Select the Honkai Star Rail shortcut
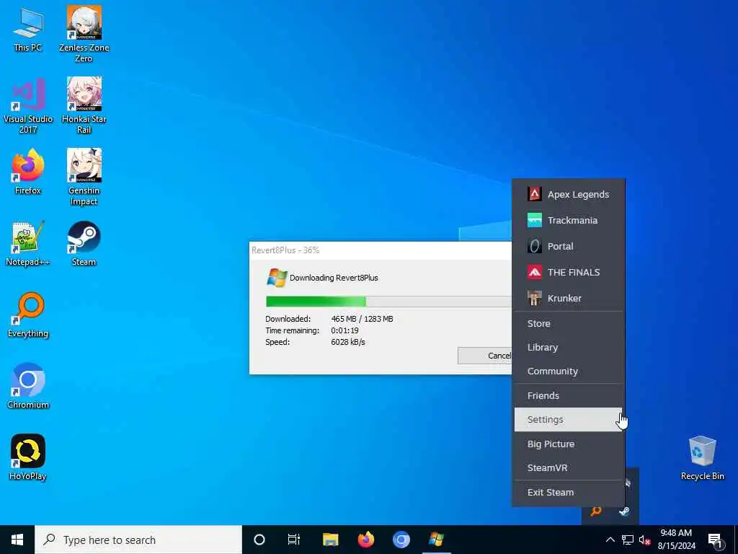The height and width of the screenshot is (554, 738). tap(84, 106)
